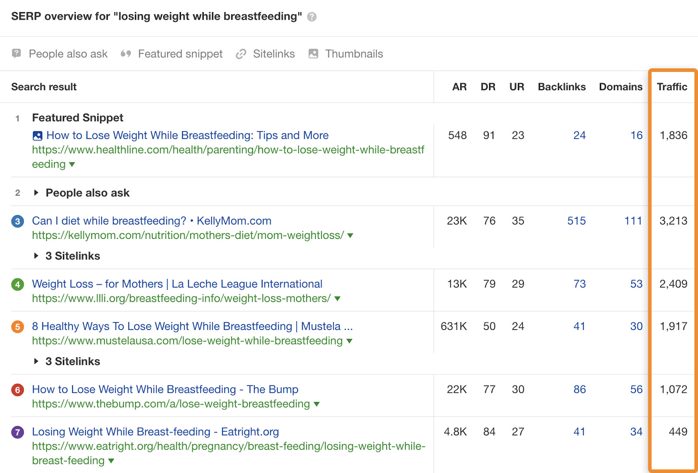Open the dropdown beside the thebump.com URL

[x=316, y=404]
